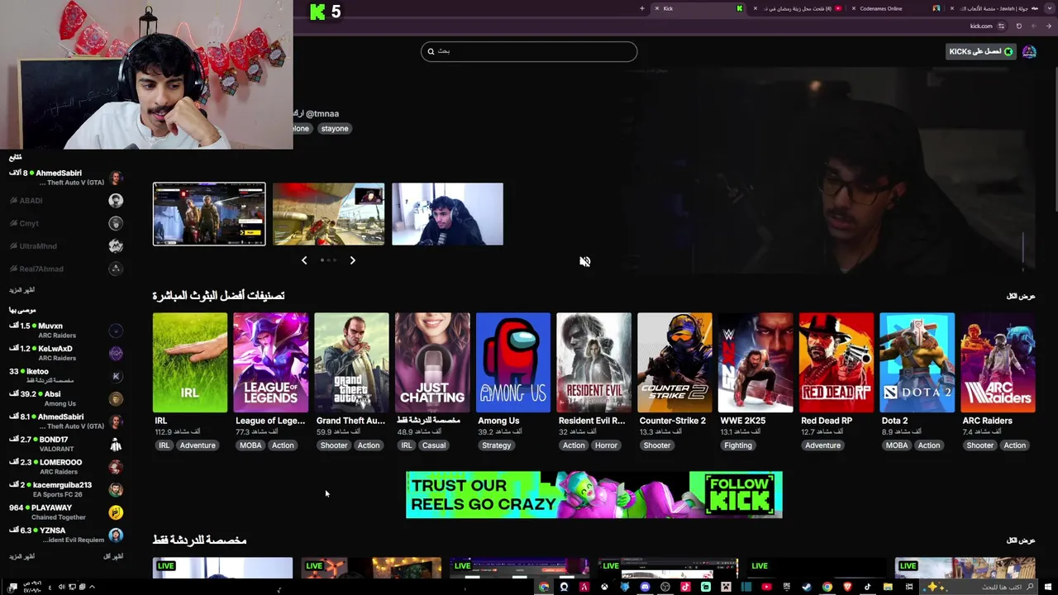The width and height of the screenshot is (1058, 595).
Task: Click the get KICKs button
Action: [x=980, y=51]
